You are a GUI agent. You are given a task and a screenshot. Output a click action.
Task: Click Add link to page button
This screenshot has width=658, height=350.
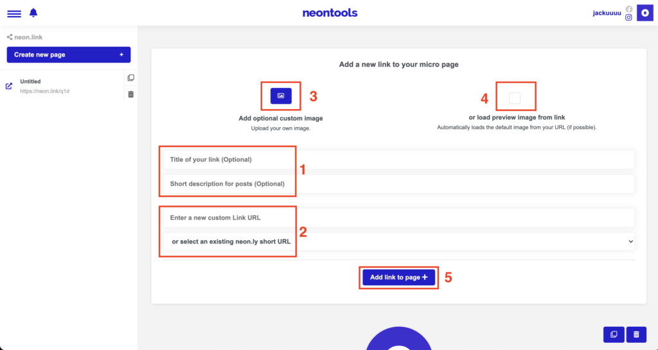[398, 277]
